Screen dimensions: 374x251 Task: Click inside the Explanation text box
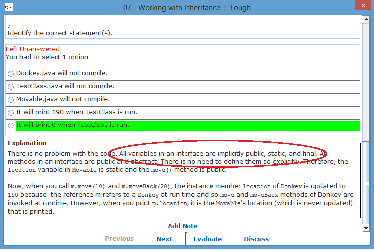click(x=183, y=189)
